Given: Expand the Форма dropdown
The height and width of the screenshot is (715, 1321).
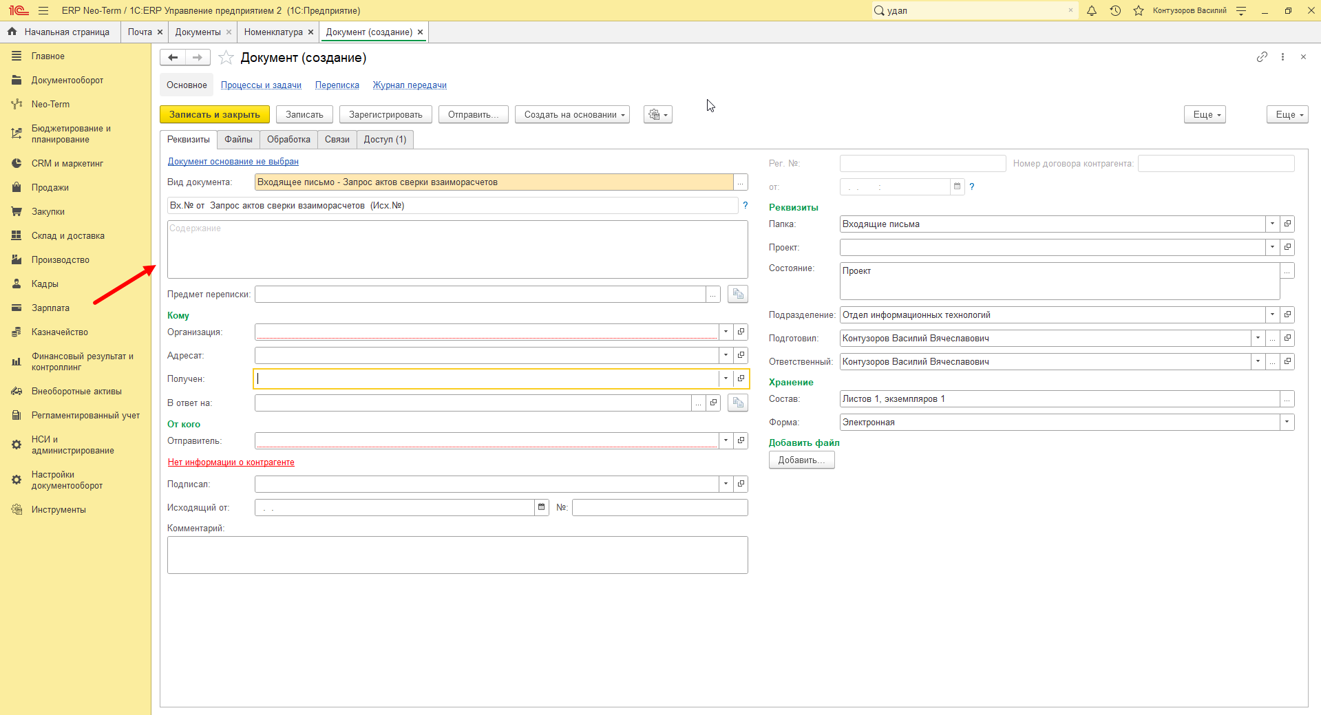Looking at the screenshot, I should pos(1287,422).
